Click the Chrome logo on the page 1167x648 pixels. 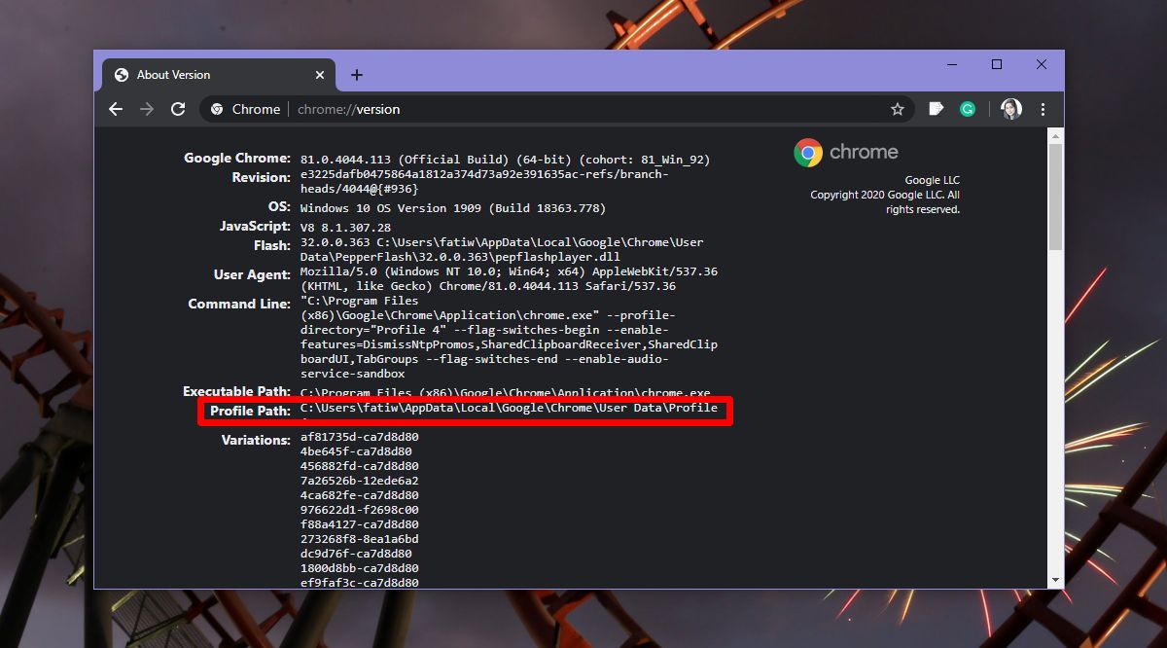[x=846, y=152]
